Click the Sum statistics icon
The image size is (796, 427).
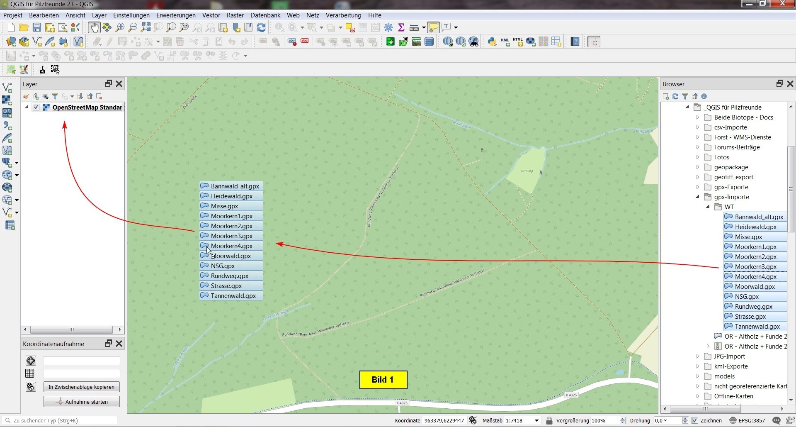coord(401,27)
